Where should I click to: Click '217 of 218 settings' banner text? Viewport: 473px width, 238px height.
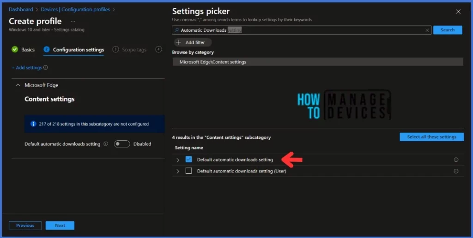[94, 124]
